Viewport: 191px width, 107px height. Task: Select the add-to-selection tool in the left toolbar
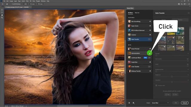click(2, 10)
